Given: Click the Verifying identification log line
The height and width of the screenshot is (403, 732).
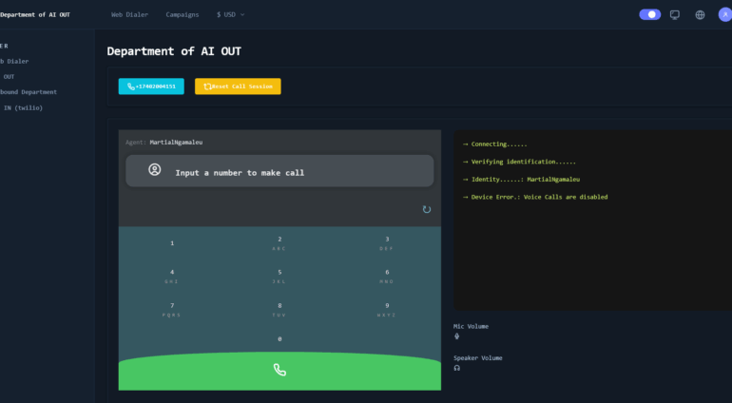Looking at the screenshot, I should point(519,162).
